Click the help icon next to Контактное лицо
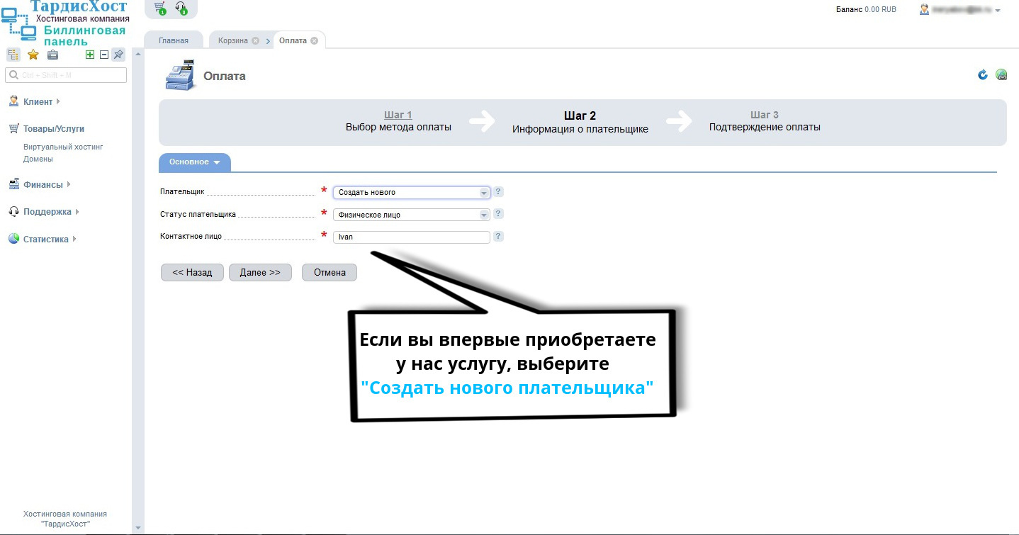The width and height of the screenshot is (1019, 535). pyautogui.click(x=498, y=237)
